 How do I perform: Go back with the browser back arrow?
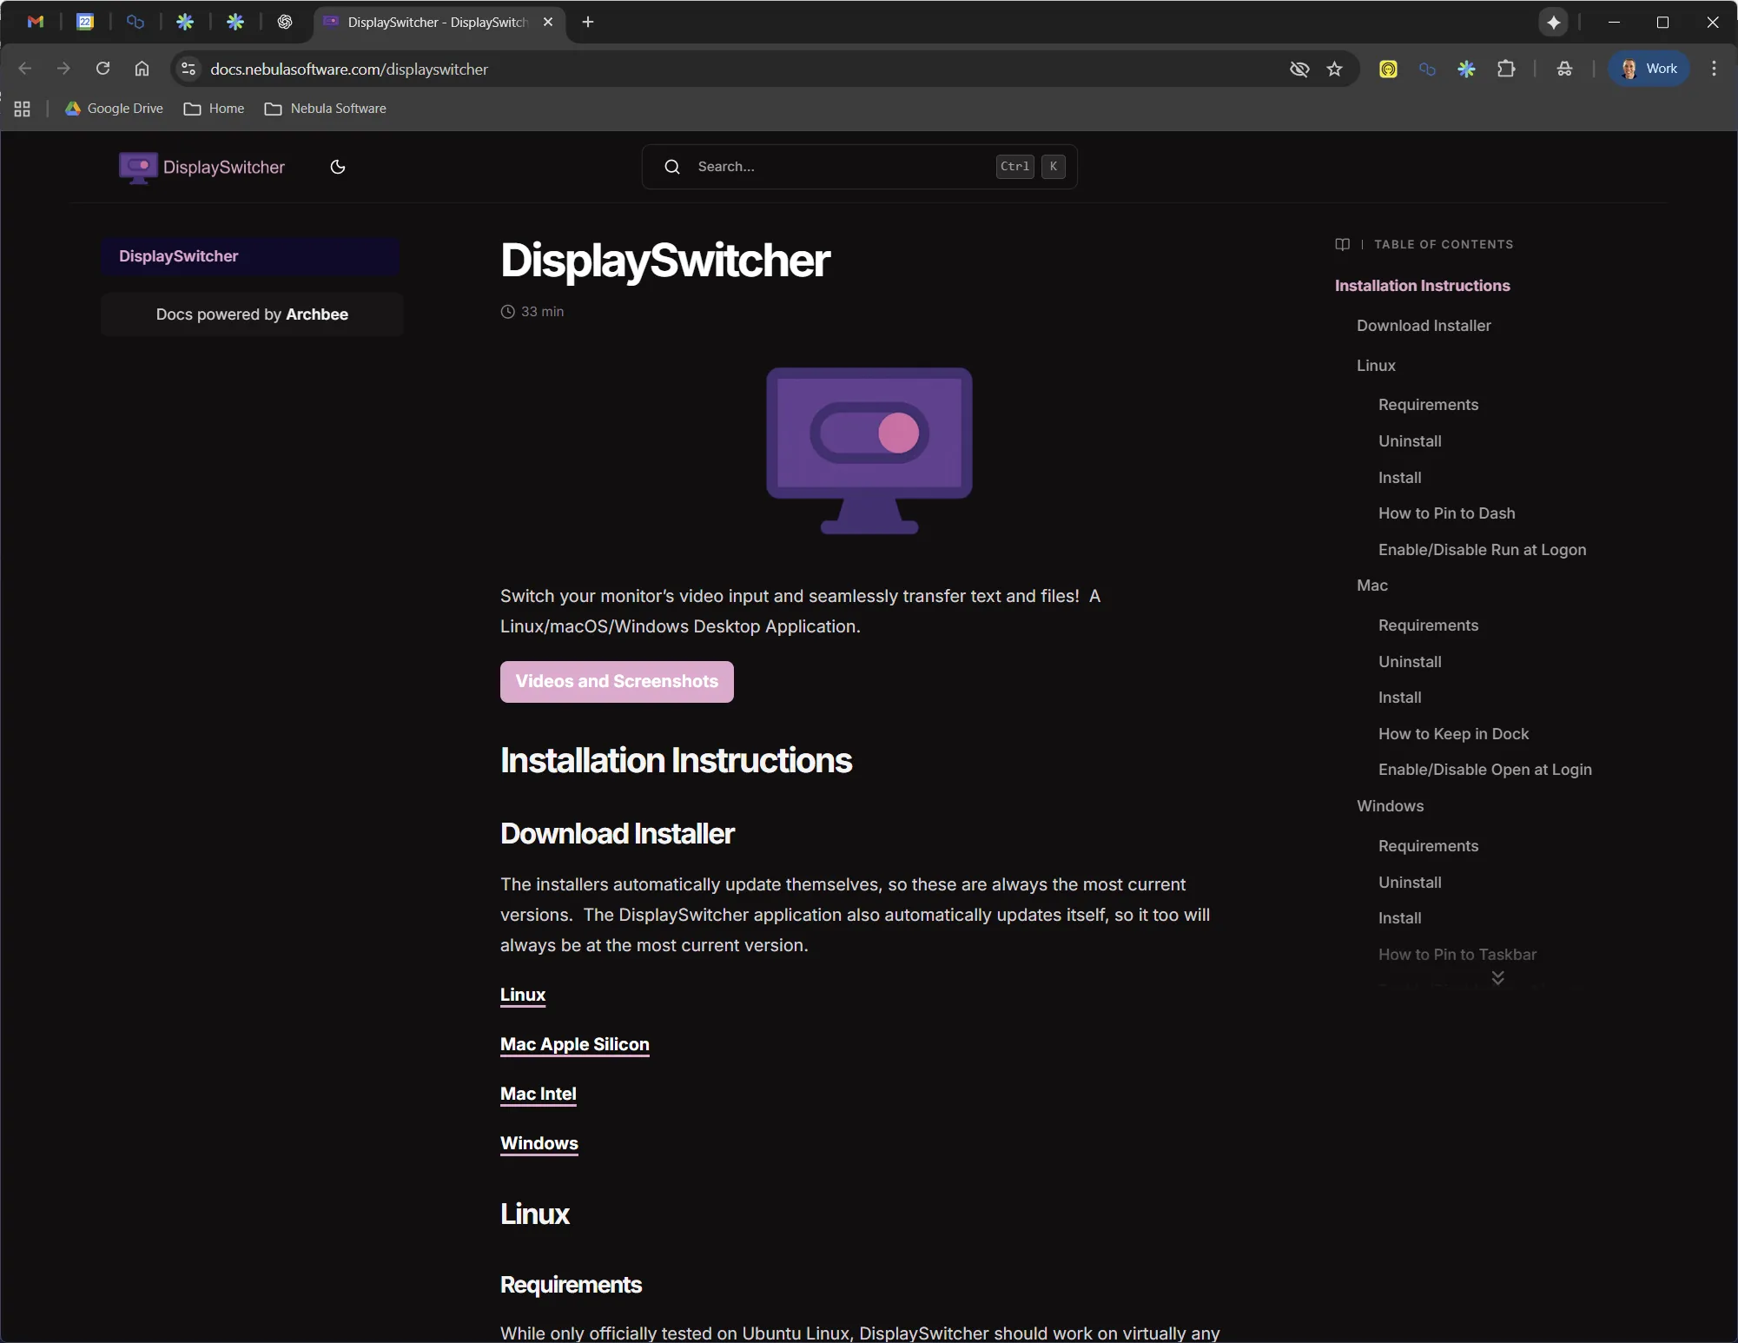tap(24, 69)
